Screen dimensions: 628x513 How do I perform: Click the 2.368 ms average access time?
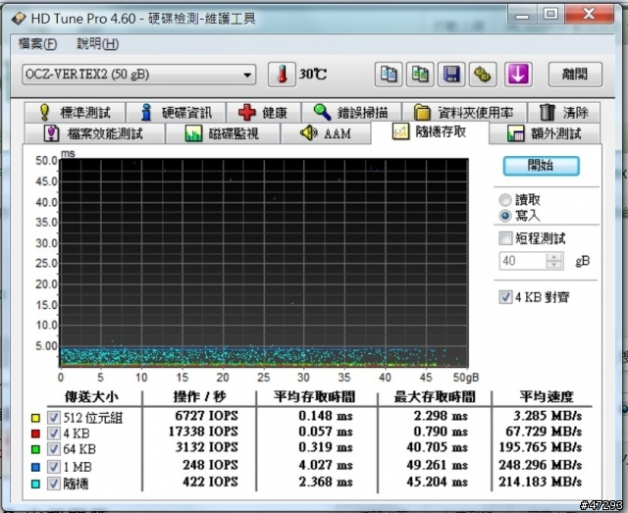click(x=326, y=482)
